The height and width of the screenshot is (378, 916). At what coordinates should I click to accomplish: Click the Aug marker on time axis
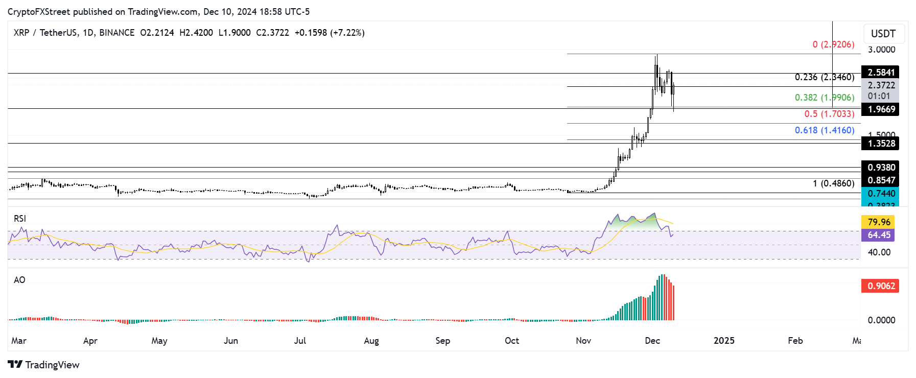(371, 341)
